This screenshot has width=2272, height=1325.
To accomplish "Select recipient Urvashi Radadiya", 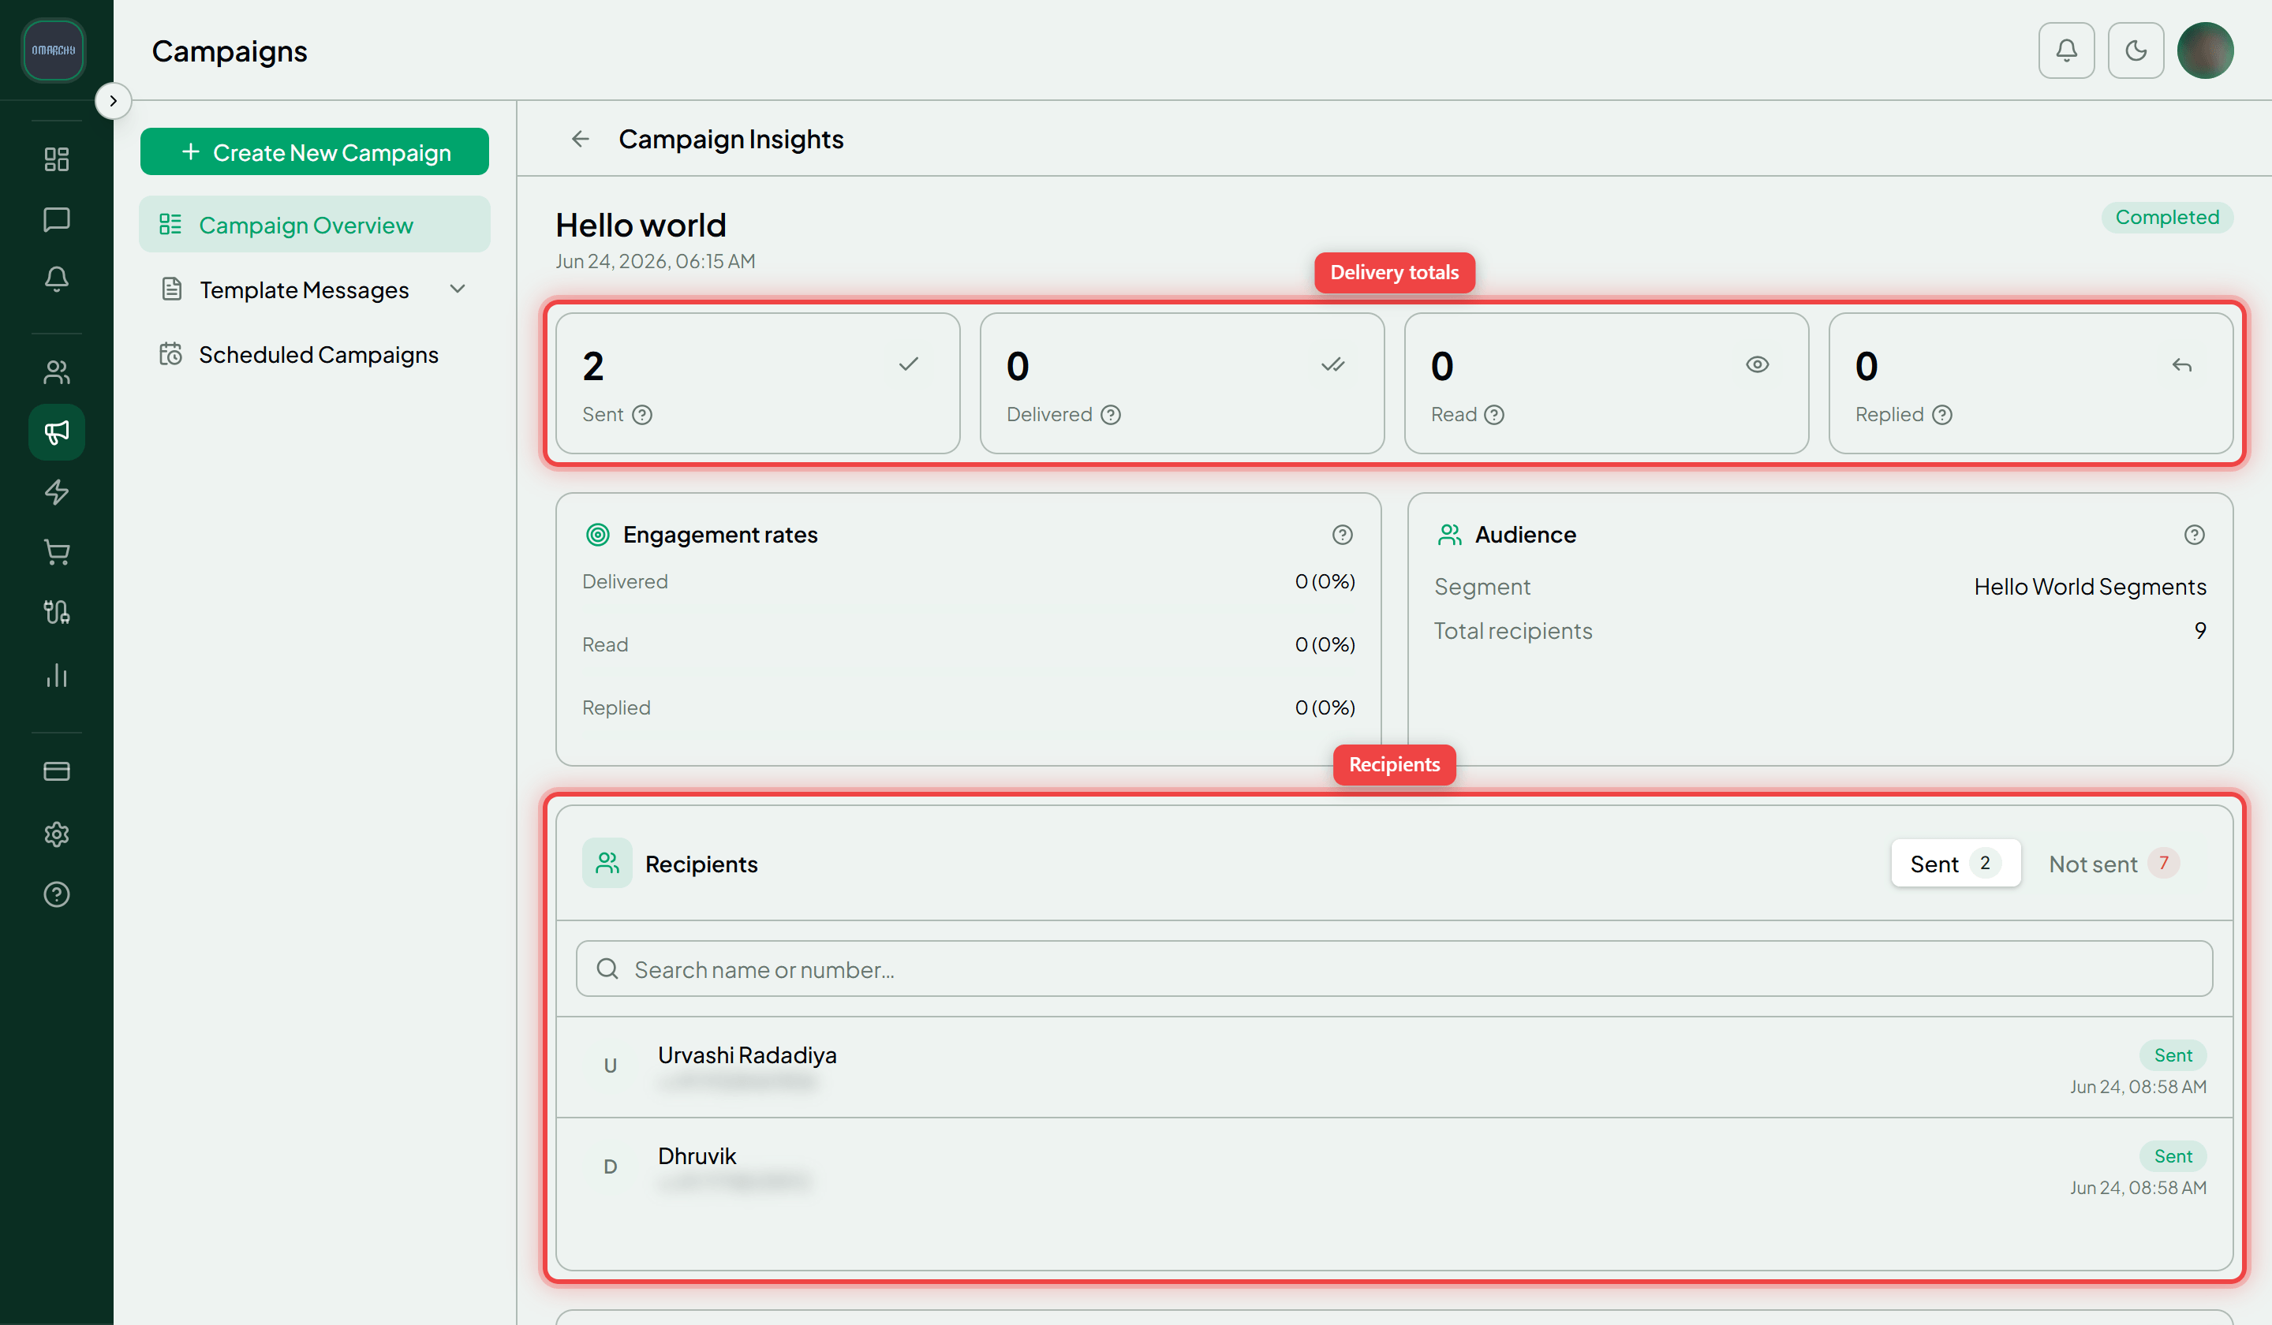I will [1394, 1068].
